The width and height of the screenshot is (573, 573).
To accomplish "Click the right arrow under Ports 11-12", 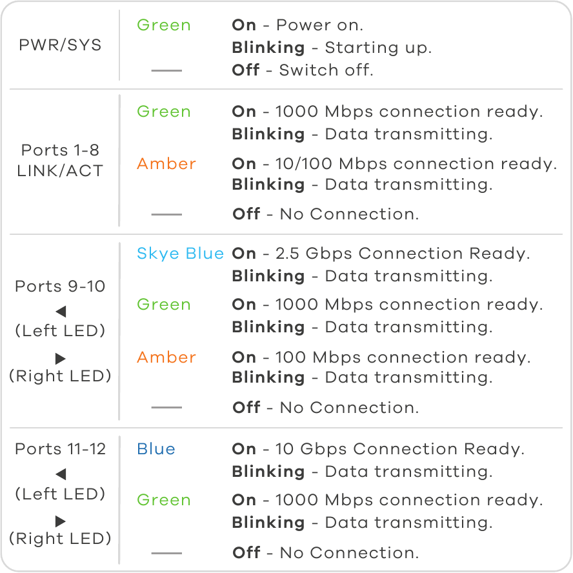I will 61,521.
